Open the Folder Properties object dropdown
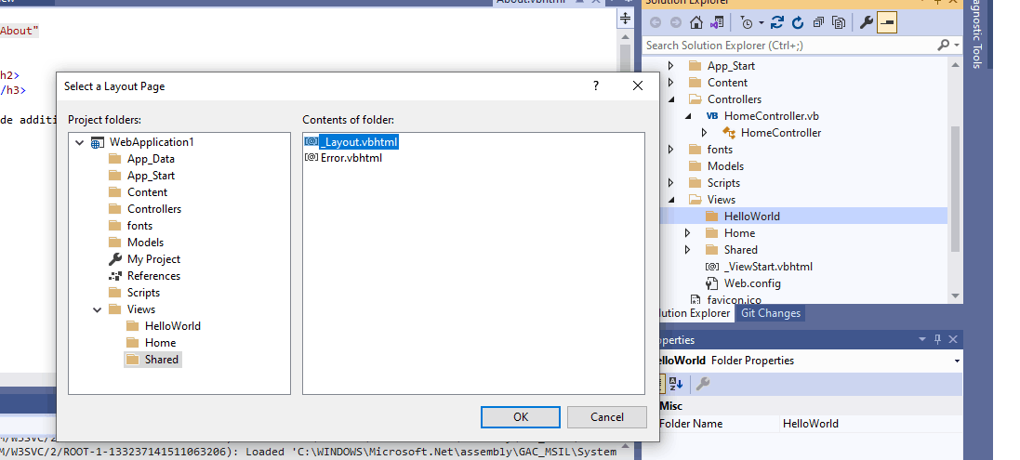This screenshot has width=1020, height=460. (957, 361)
